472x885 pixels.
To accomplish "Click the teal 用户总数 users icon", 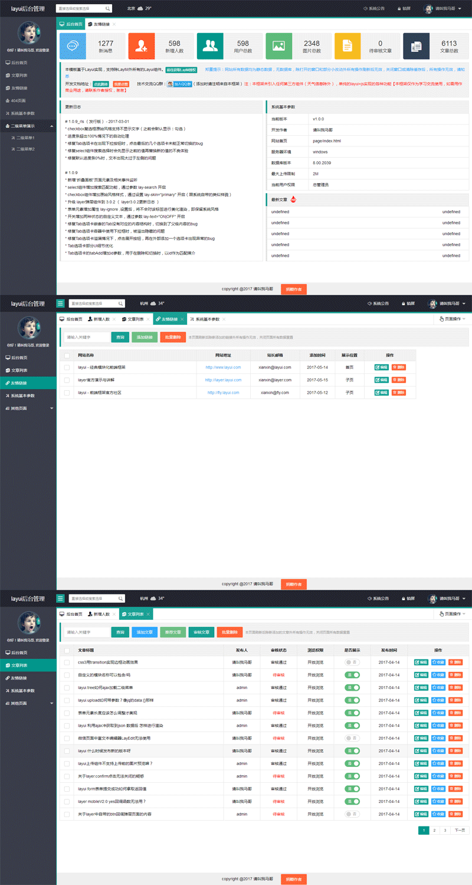I will pyautogui.click(x=210, y=46).
